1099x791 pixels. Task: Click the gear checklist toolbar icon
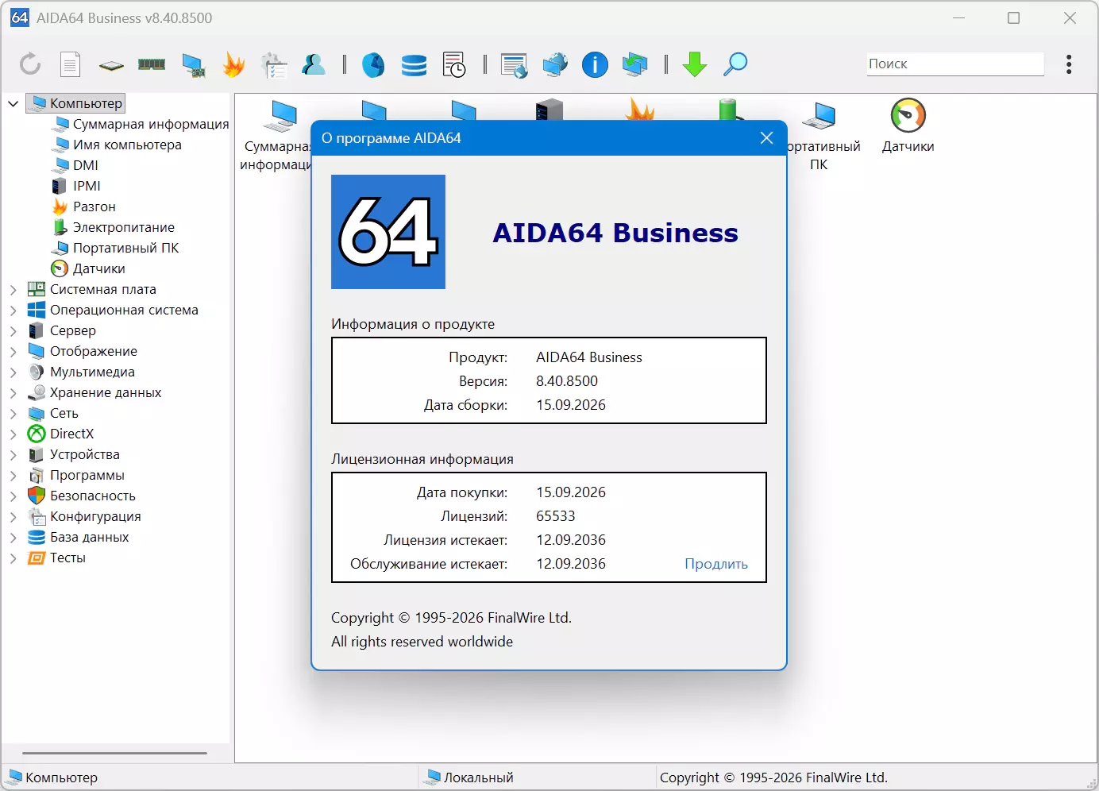[x=274, y=65]
